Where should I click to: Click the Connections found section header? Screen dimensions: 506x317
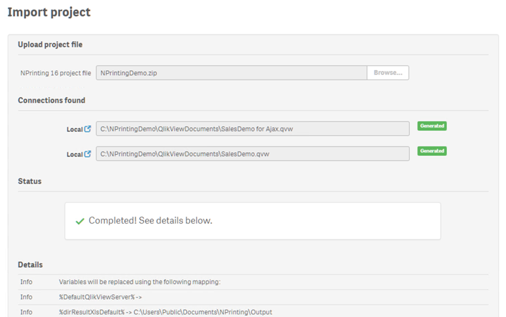51,100
